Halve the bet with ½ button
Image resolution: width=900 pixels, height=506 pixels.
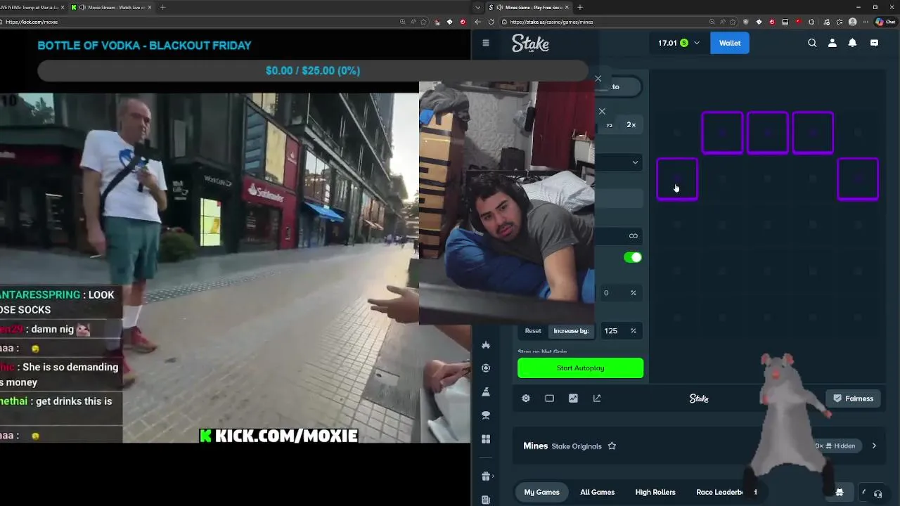(609, 125)
